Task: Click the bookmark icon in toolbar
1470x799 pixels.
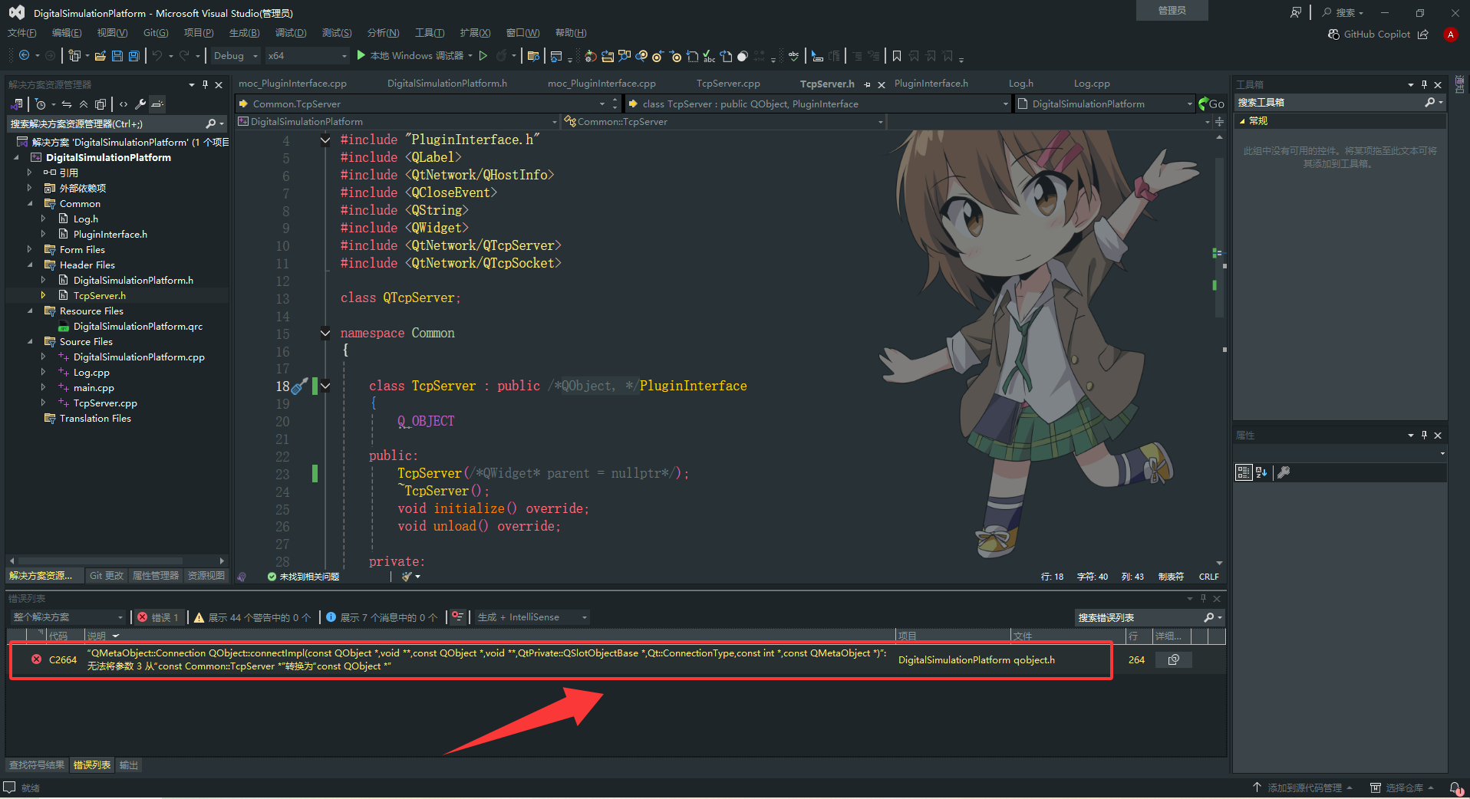Action: 897,55
